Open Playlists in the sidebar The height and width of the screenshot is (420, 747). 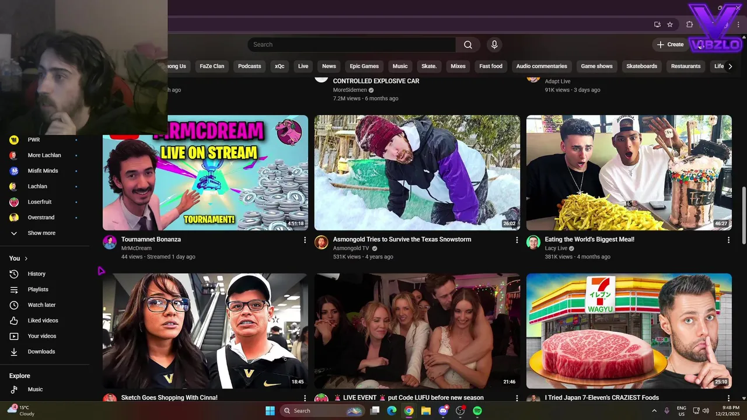point(44,289)
